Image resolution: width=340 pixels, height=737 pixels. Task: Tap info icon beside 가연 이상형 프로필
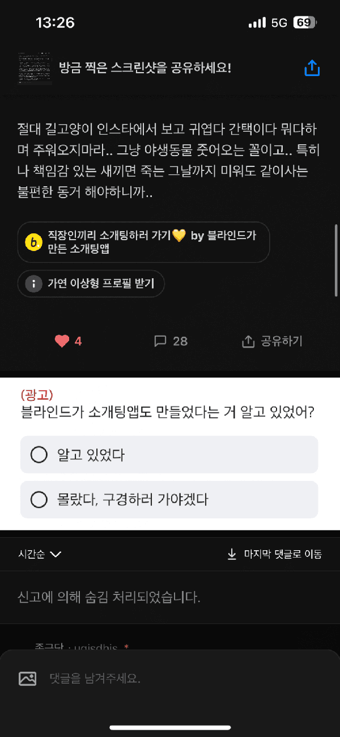(34, 284)
